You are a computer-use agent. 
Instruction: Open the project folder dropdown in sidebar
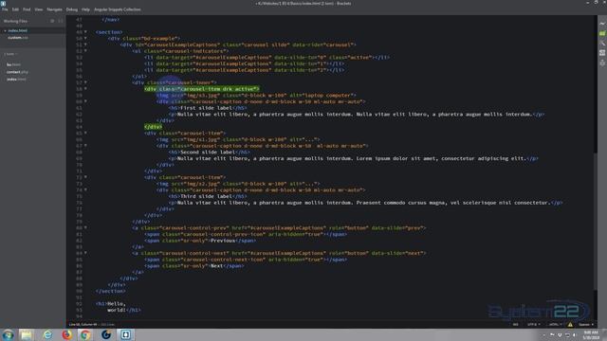point(10,54)
